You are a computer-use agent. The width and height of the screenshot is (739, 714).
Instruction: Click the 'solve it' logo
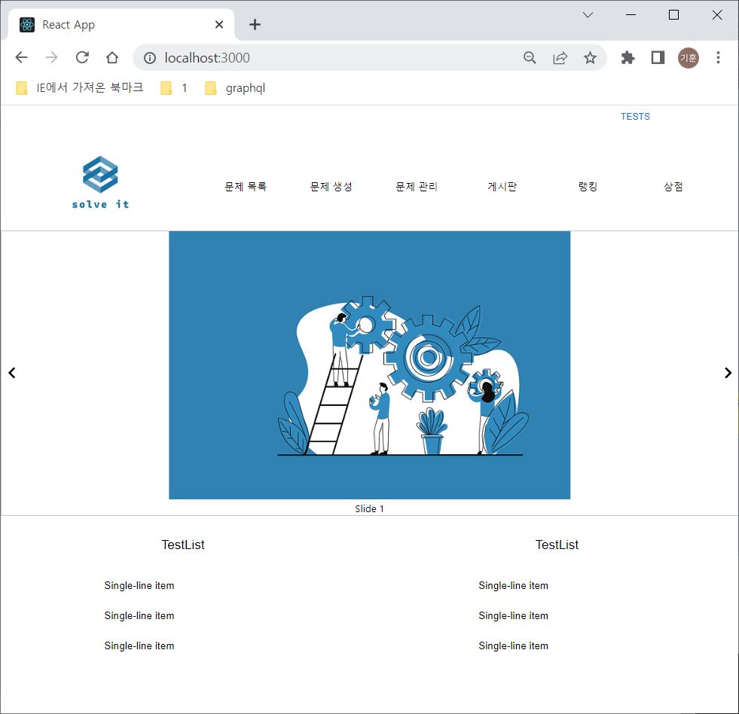pyautogui.click(x=99, y=181)
